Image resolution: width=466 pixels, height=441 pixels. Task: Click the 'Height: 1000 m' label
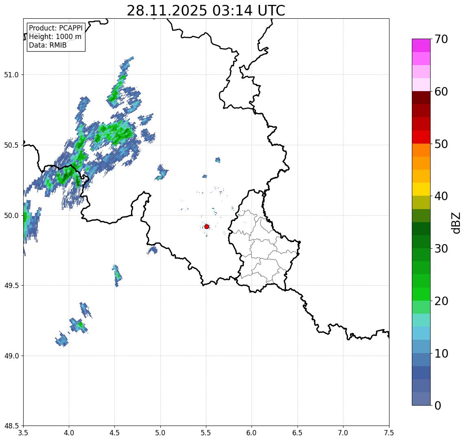pos(55,37)
